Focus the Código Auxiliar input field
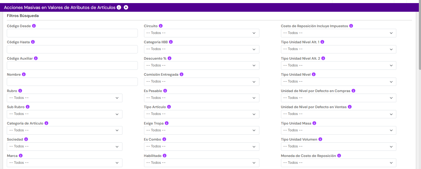Image resolution: width=421 pixels, height=169 pixels. tap(72, 65)
